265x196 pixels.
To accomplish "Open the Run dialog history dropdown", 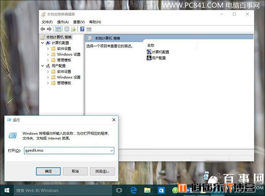I will 112,150.
